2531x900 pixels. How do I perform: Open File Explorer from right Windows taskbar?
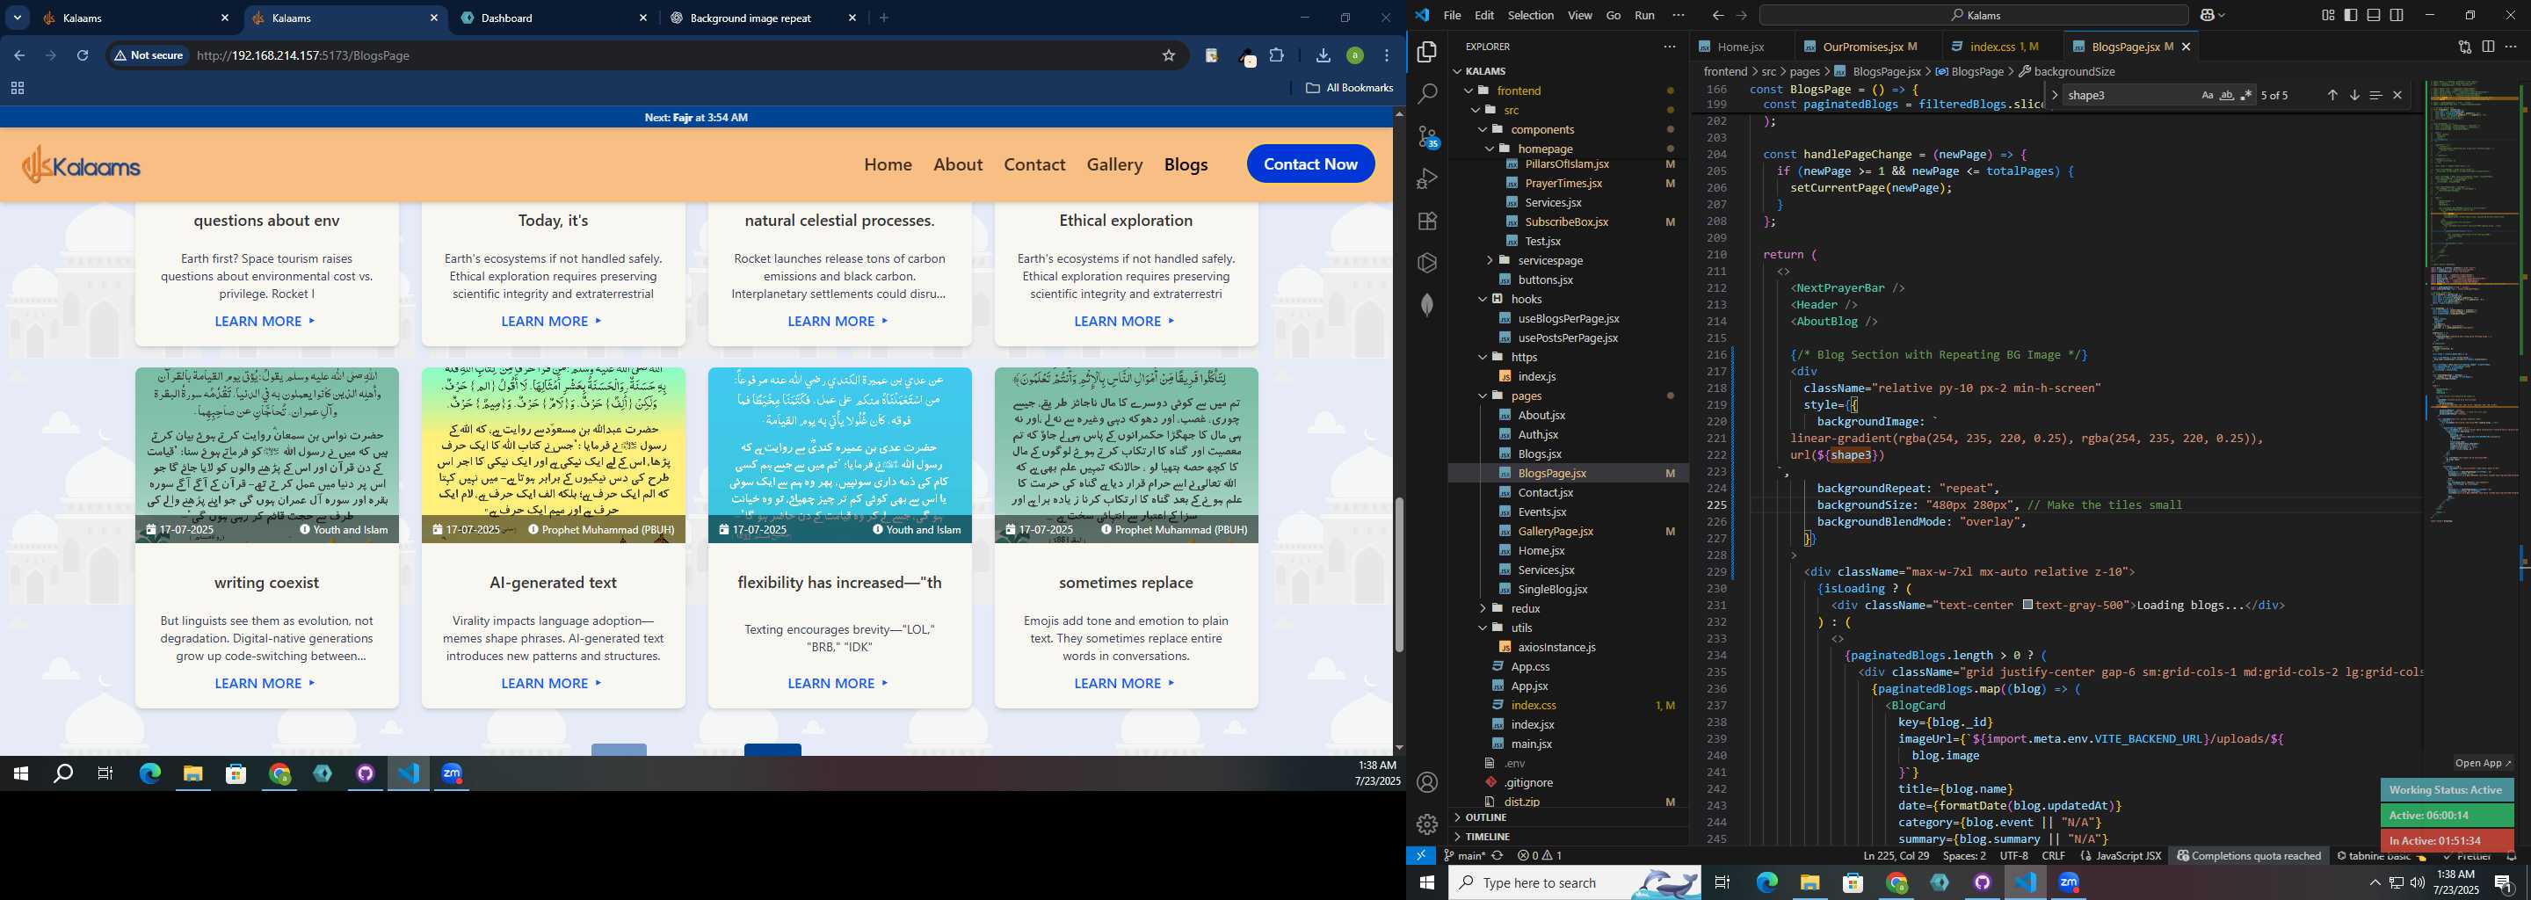click(1809, 883)
